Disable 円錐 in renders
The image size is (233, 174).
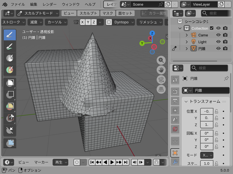click(225, 48)
